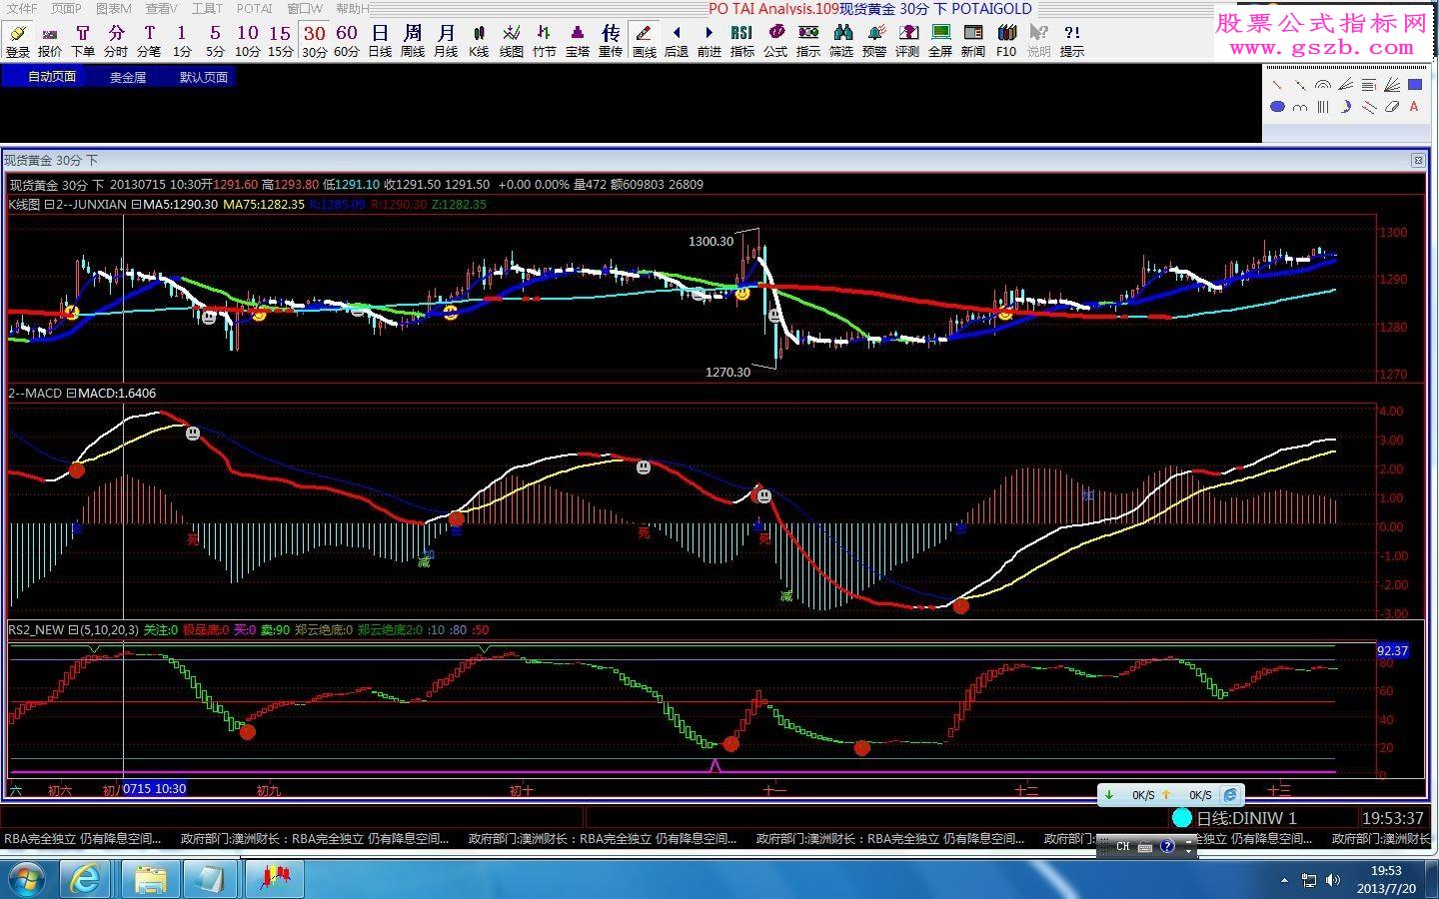Open www.gszb.com website link
This screenshot has width=1439, height=899.
[1320, 48]
